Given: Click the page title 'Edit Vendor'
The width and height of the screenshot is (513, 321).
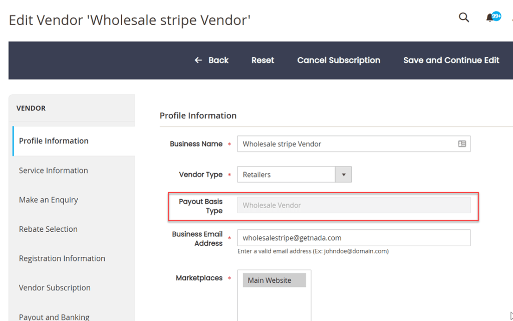Looking at the screenshot, I should pos(130,20).
